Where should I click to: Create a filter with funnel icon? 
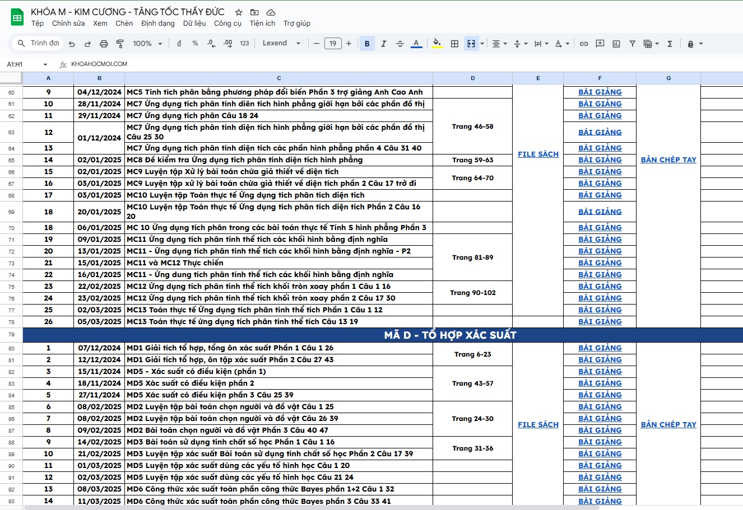click(x=633, y=44)
